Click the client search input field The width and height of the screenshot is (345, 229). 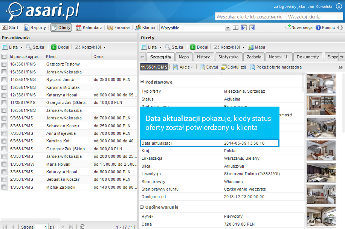tap(315, 17)
